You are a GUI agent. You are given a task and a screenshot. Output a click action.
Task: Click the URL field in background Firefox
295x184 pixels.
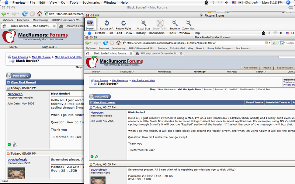coord(64,14)
